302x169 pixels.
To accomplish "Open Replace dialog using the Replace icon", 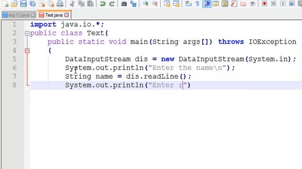I will (133, 4).
